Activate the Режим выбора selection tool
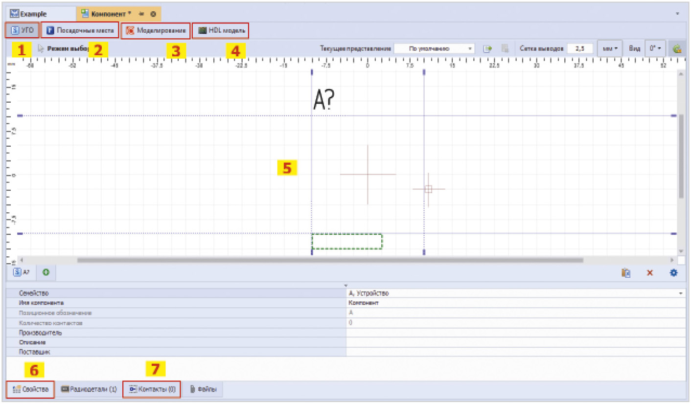Viewport: 691px width, 404px height. point(64,49)
